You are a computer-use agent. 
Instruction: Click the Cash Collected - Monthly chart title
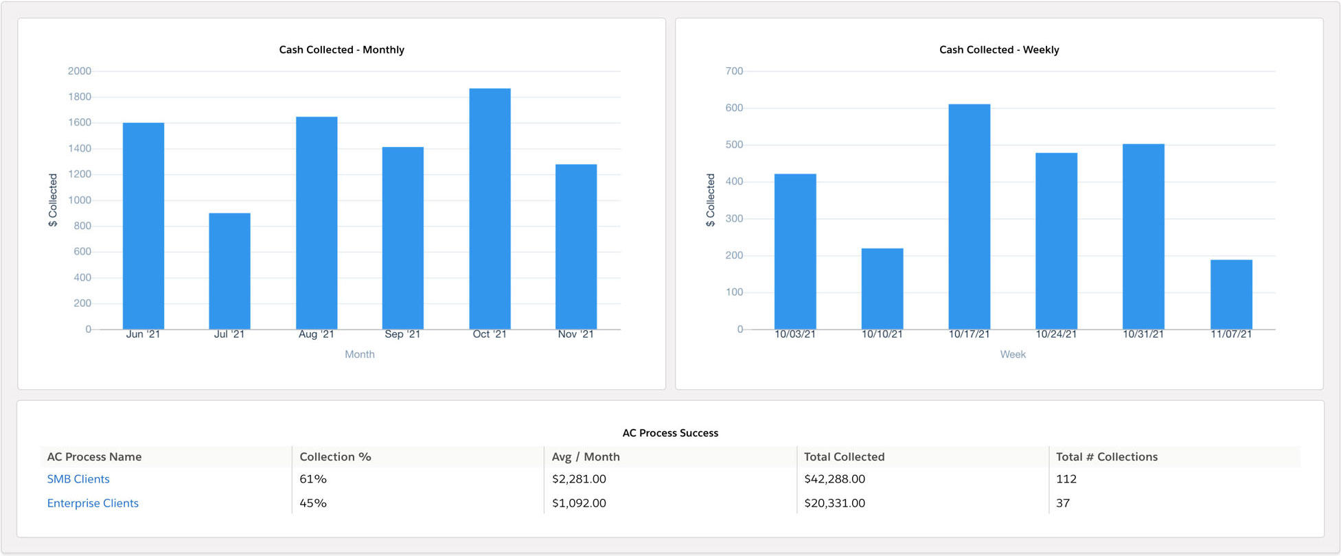341,49
